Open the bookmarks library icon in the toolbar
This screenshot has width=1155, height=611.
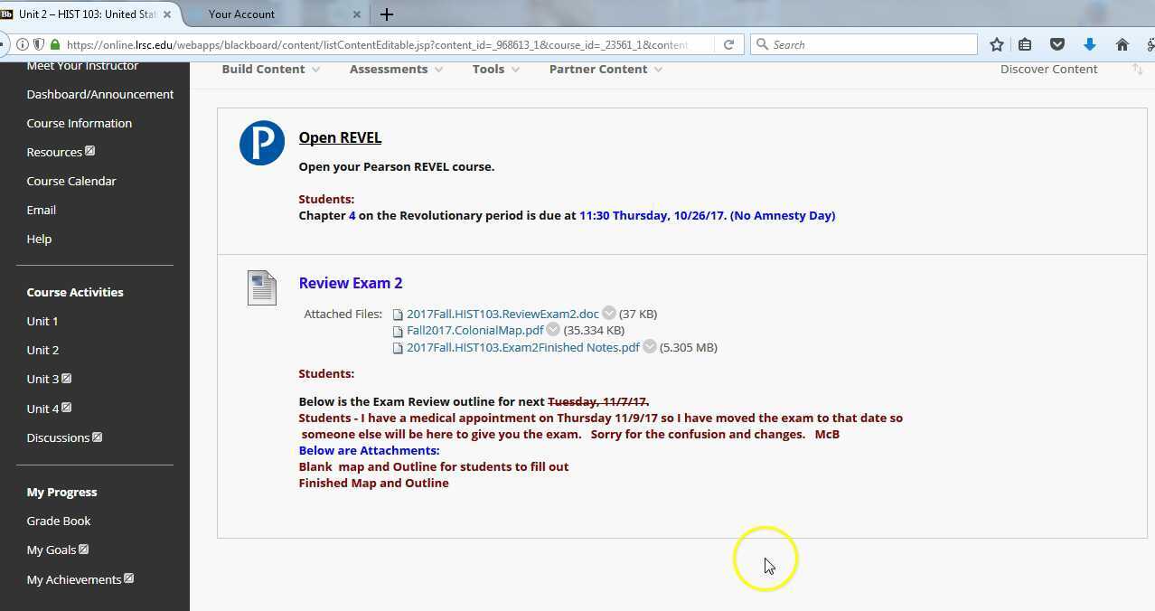tap(1025, 44)
